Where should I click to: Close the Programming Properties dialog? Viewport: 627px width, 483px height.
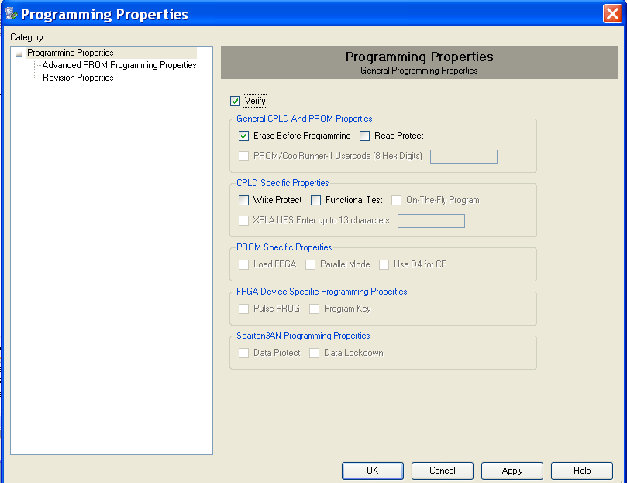click(612, 14)
